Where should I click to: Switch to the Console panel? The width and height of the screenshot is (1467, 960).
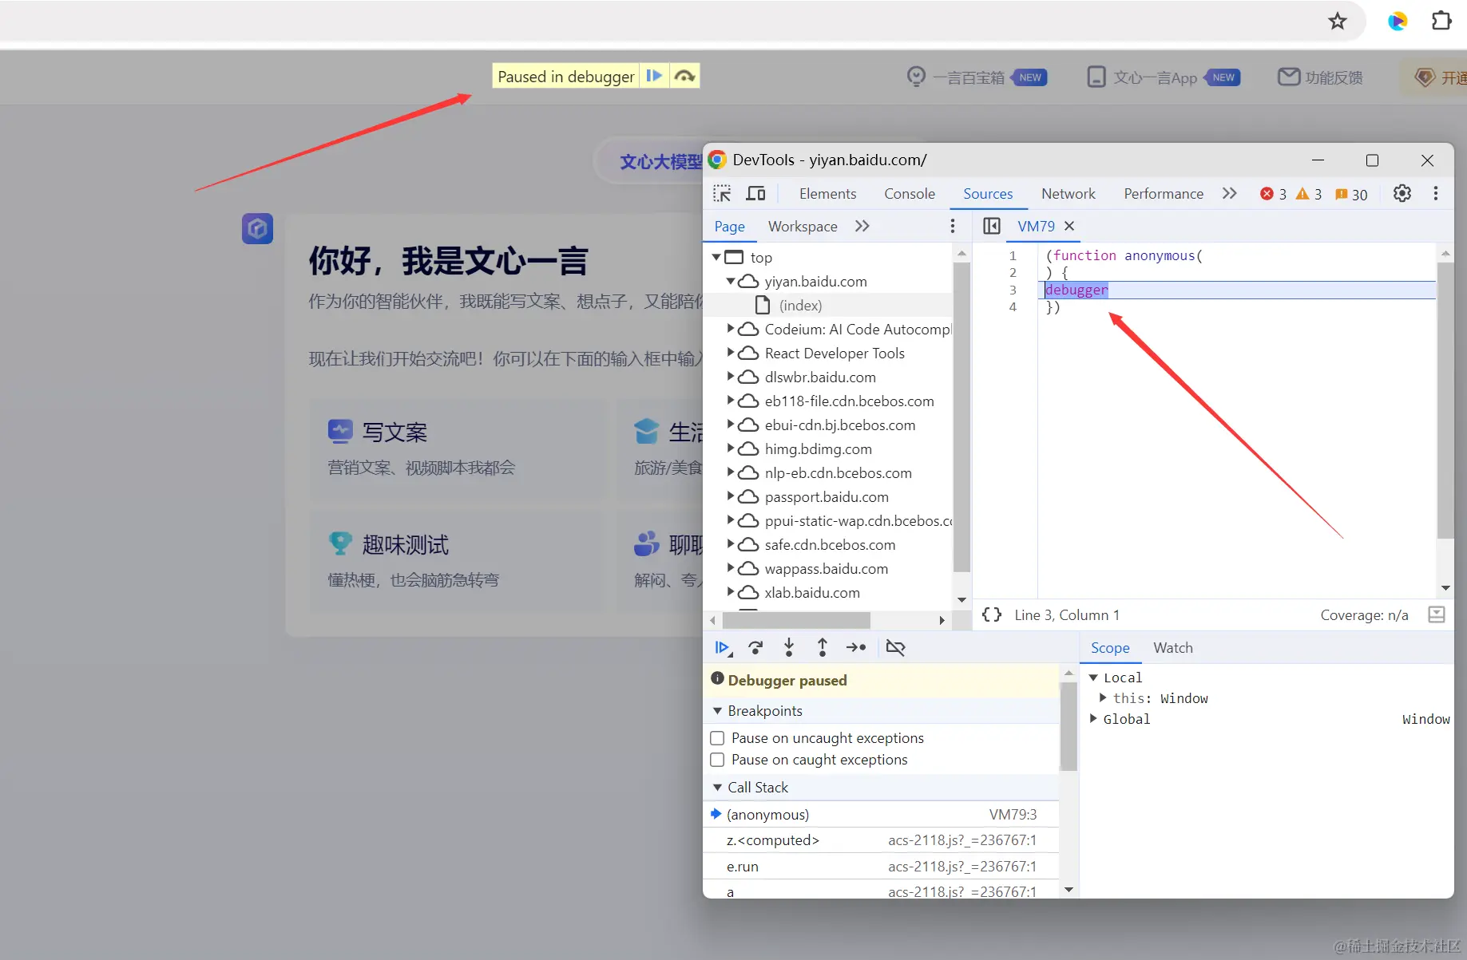click(x=910, y=193)
